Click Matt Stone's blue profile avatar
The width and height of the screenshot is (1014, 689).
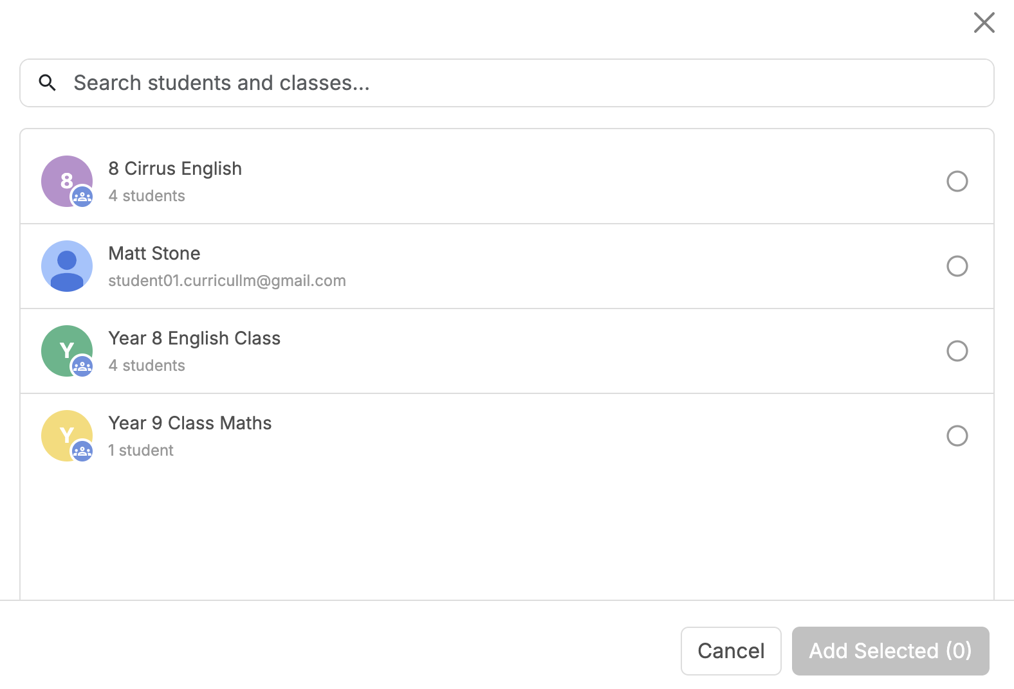[x=67, y=266]
